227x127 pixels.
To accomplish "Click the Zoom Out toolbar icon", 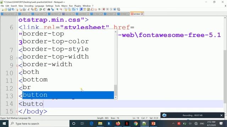I will click(x=61, y=10).
